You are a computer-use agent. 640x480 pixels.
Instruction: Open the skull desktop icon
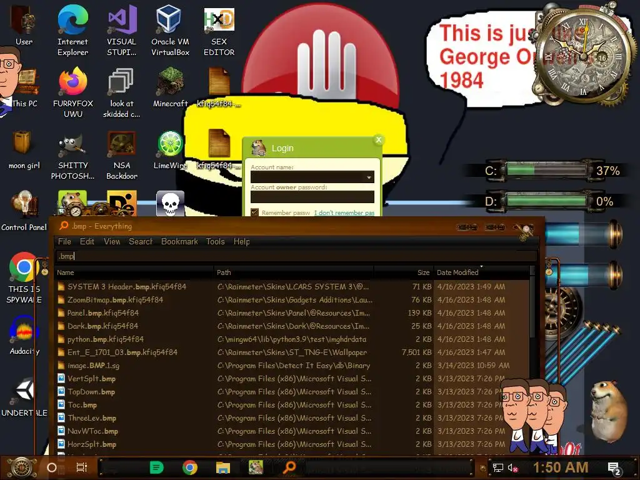click(170, 203)
